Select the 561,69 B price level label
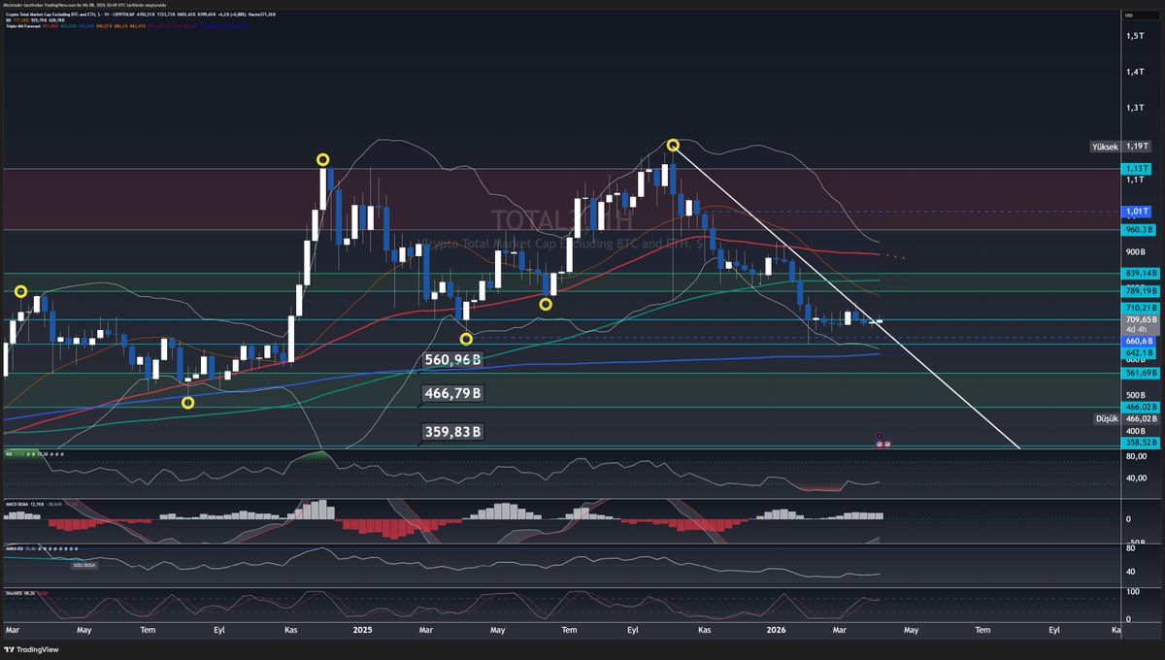Screen dimensions: 1165x660 (1139, 373)
